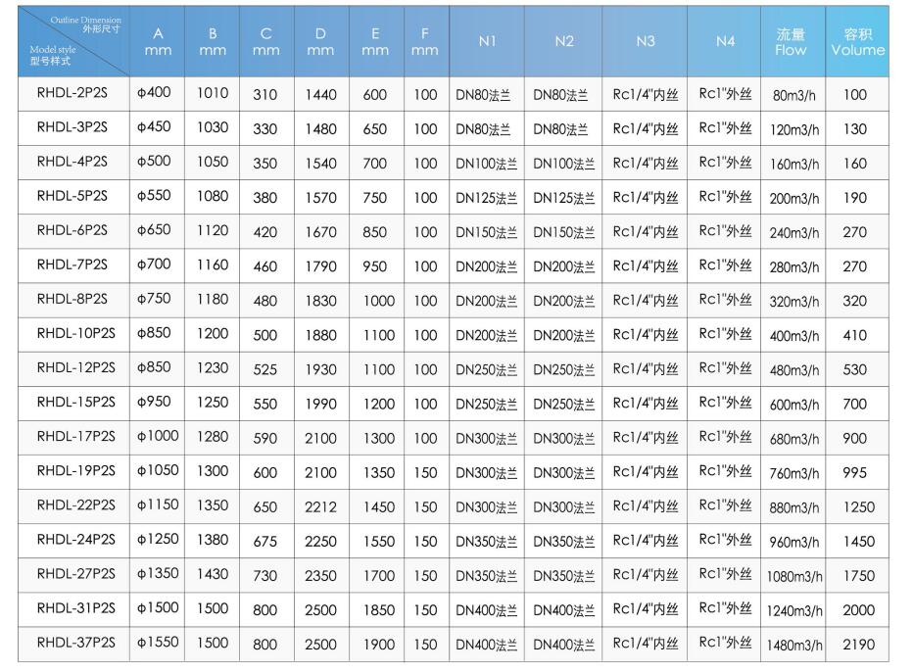Click the 2190 volume cell

(859, 644)
